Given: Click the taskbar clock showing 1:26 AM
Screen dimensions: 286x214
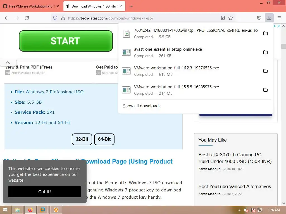Looking at the screenshot, I should pos(274,210).
